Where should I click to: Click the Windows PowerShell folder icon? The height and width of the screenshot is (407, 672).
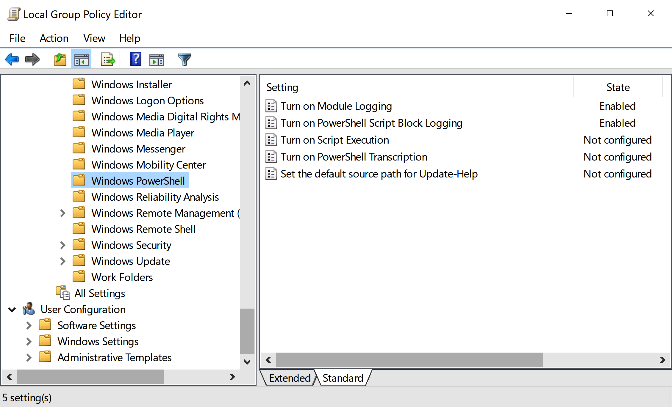(x=79, y=180)
